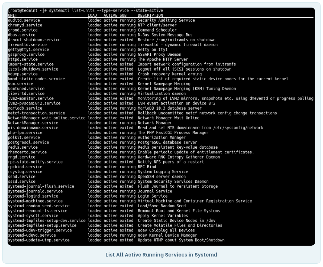
Task: Select systemd-random-seed.service unit name
Action: tap(39, 206)
